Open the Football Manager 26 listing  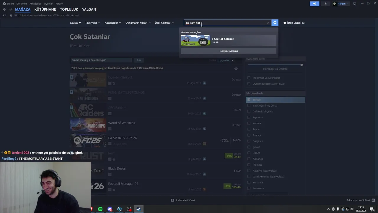coord(155,186)
